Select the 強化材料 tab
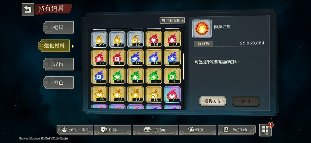The width and height of the screenshot is (311, 143). [x=54, y=46]
